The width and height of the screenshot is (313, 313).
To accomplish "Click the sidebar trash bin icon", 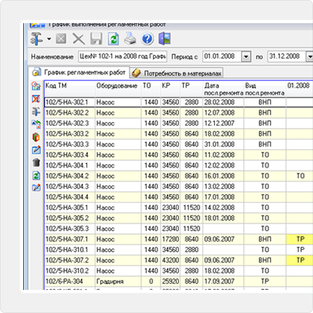I will pyautogui.click(x=36, y=163).
